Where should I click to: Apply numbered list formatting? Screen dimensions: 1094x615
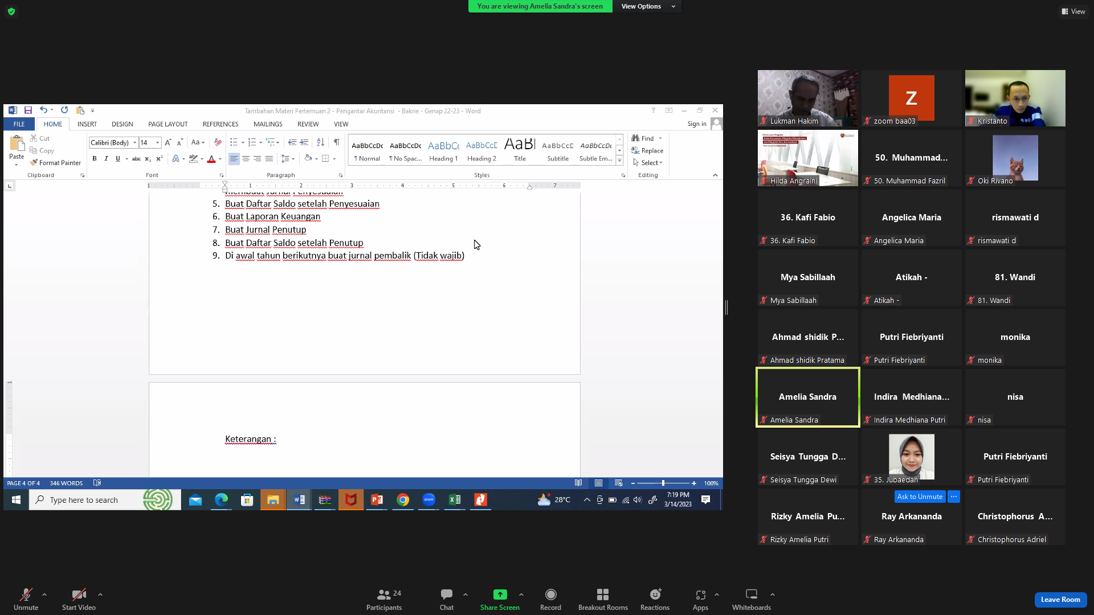point(252,142)
